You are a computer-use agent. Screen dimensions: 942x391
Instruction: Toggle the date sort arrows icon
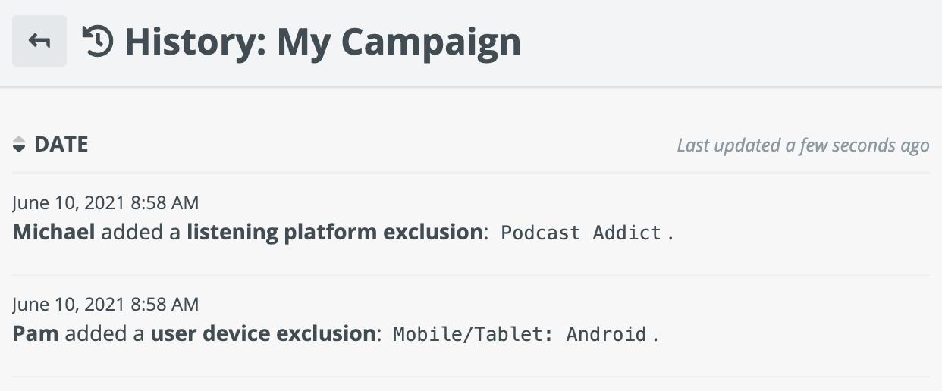20,145
